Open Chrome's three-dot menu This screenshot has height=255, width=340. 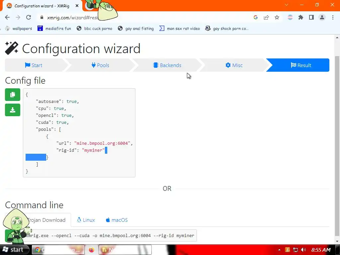tap(333, 17)
